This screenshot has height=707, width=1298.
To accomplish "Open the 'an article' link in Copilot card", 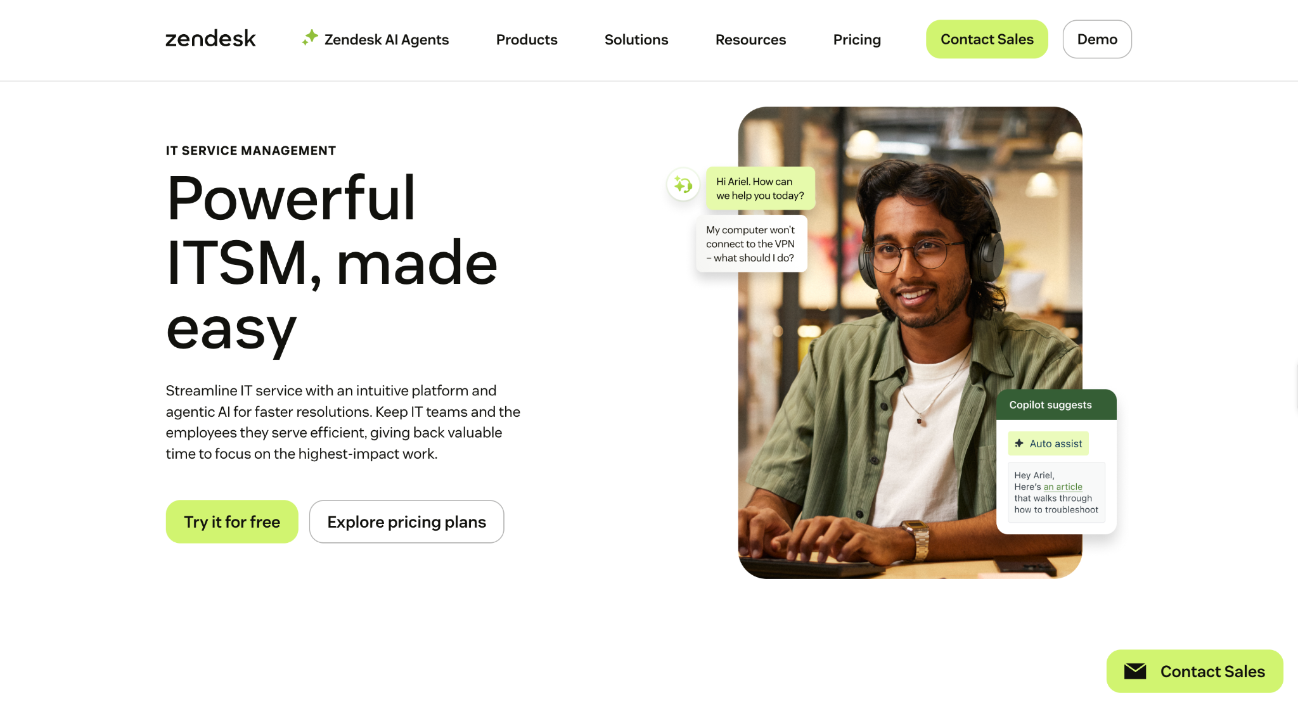I will 1063,487.
